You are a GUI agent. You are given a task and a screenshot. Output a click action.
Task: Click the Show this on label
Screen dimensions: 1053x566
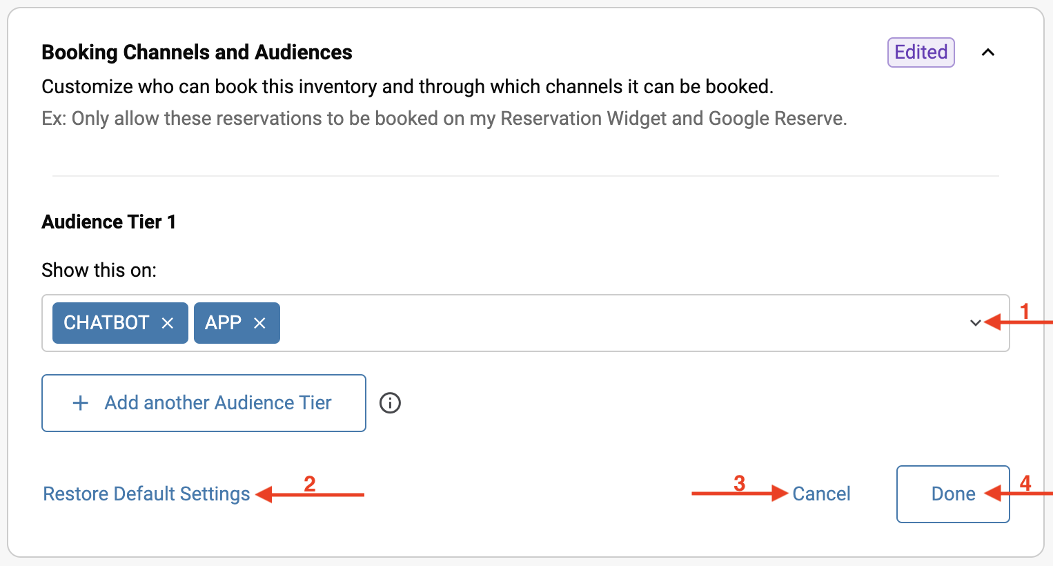[x=99, y=270]
